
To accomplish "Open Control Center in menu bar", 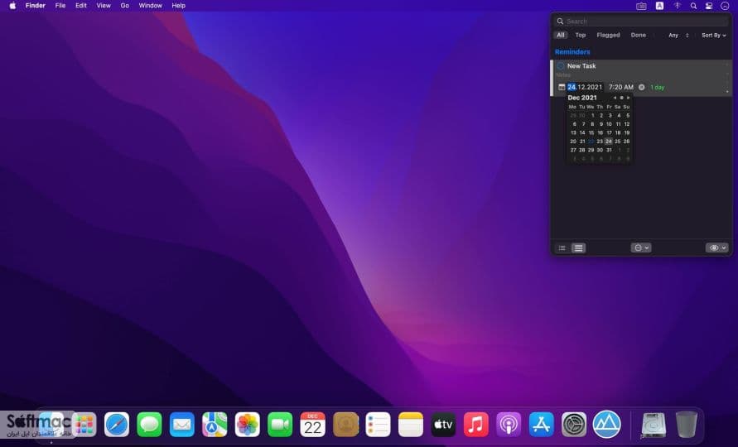I will (709, 6).
